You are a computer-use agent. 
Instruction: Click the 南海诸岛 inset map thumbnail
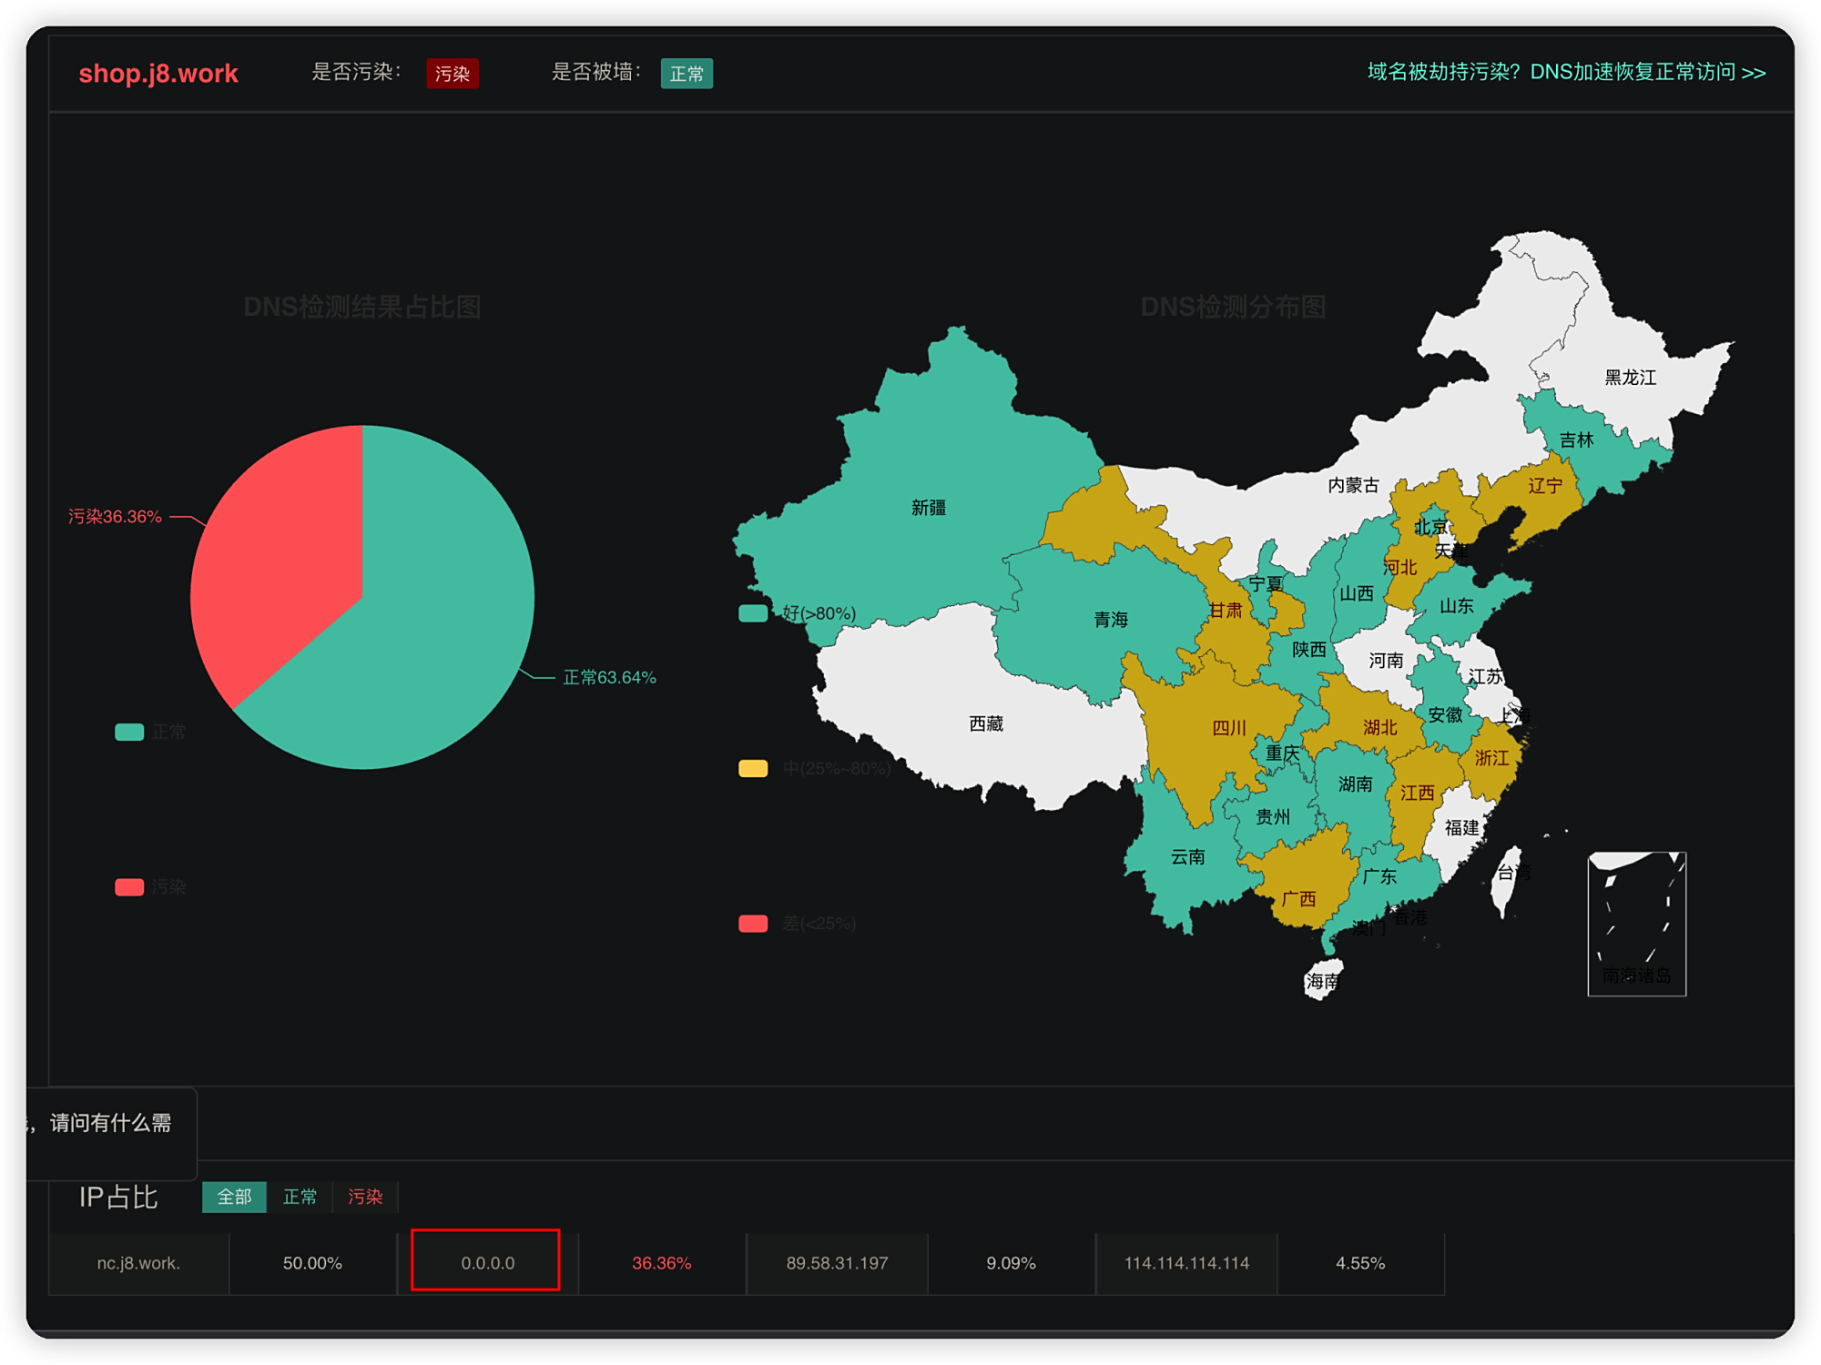tap(1636, 924)
